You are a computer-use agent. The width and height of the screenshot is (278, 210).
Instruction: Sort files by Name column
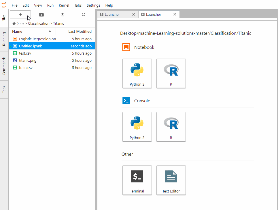click(17, 31)
